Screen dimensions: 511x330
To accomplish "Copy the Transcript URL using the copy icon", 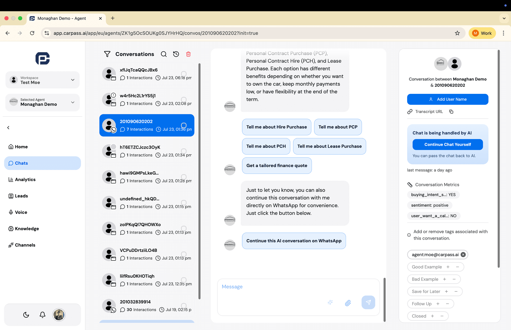I will [451, 111].
